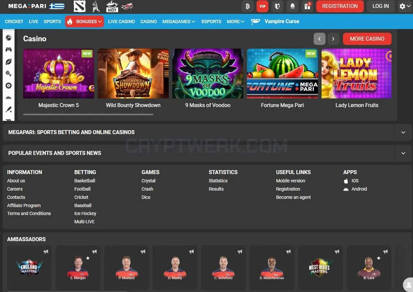Open Multi-LIVE under Betting
This screenshot has height=292, width=413.
(85, 222)
